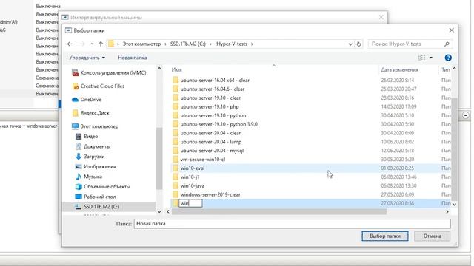474x266 pixels.
Task: Click the search magnifier icon
Action: click(447, 44)
